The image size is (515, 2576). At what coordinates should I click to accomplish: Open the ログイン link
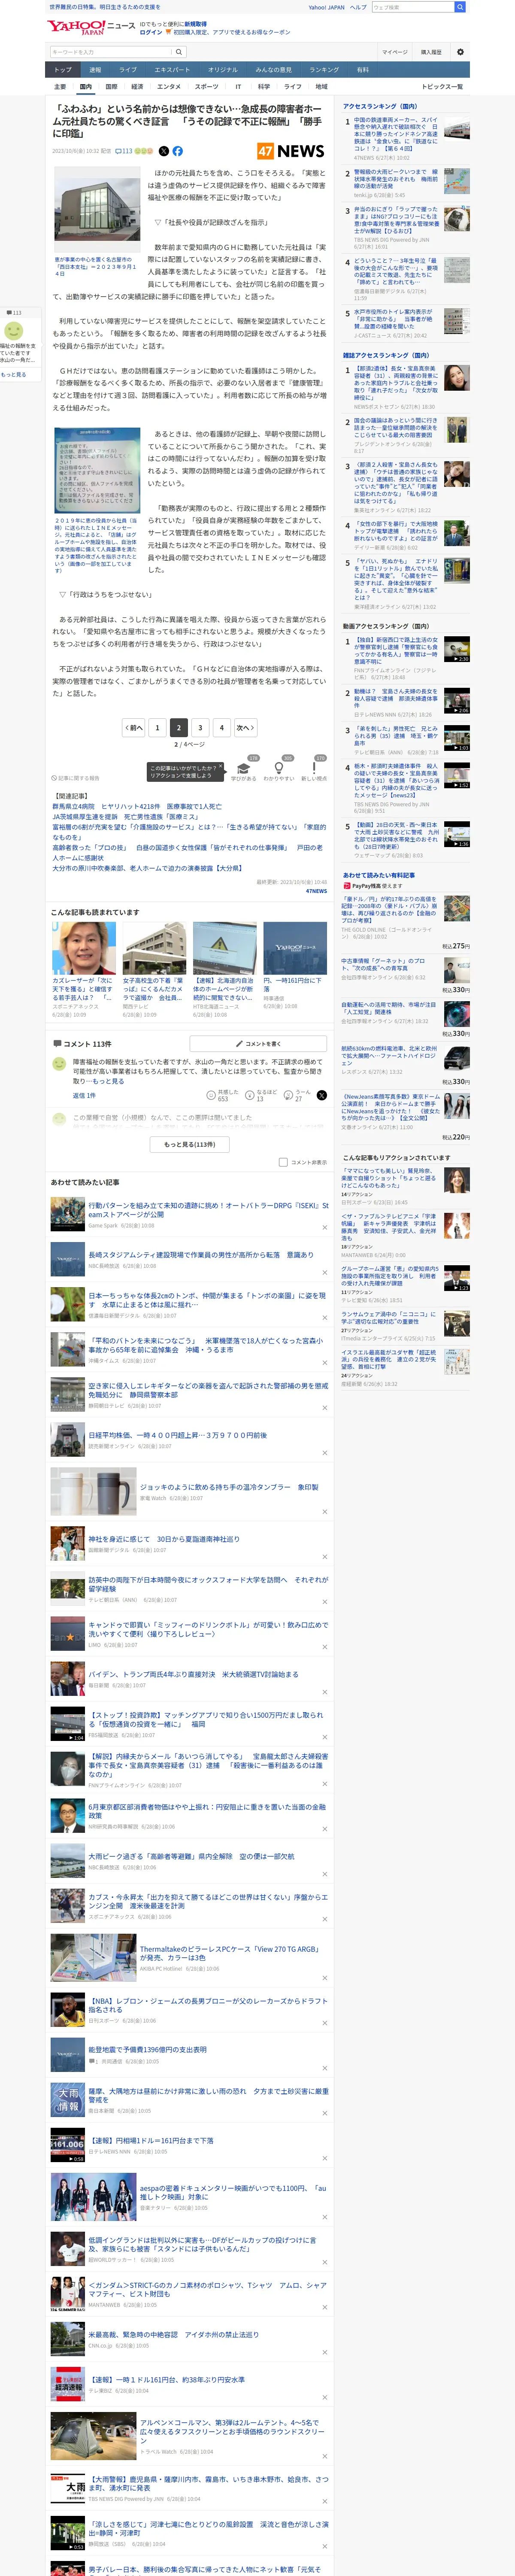[150, 32]
